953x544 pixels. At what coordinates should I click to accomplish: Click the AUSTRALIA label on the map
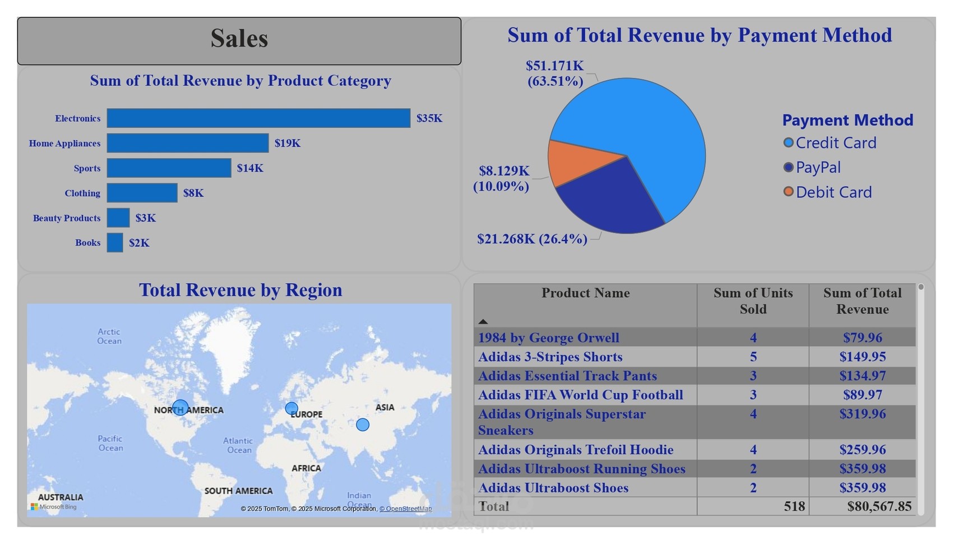tap(61, 497)
